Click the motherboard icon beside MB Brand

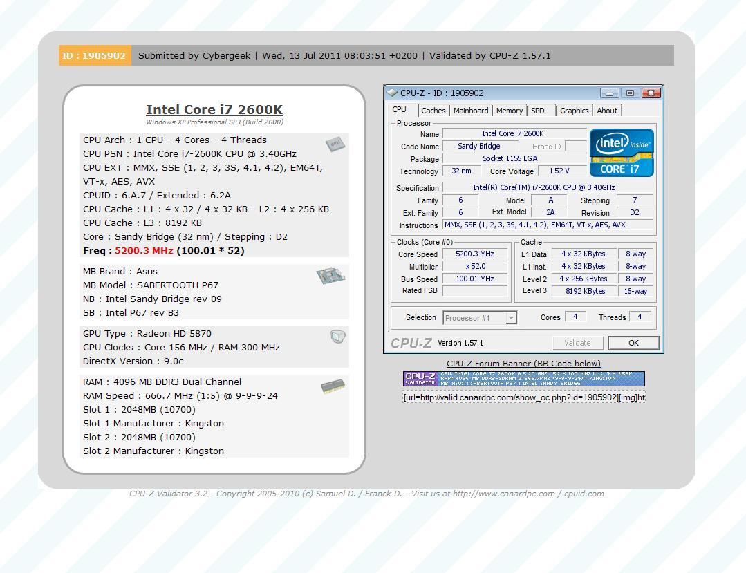click(330, 276)
